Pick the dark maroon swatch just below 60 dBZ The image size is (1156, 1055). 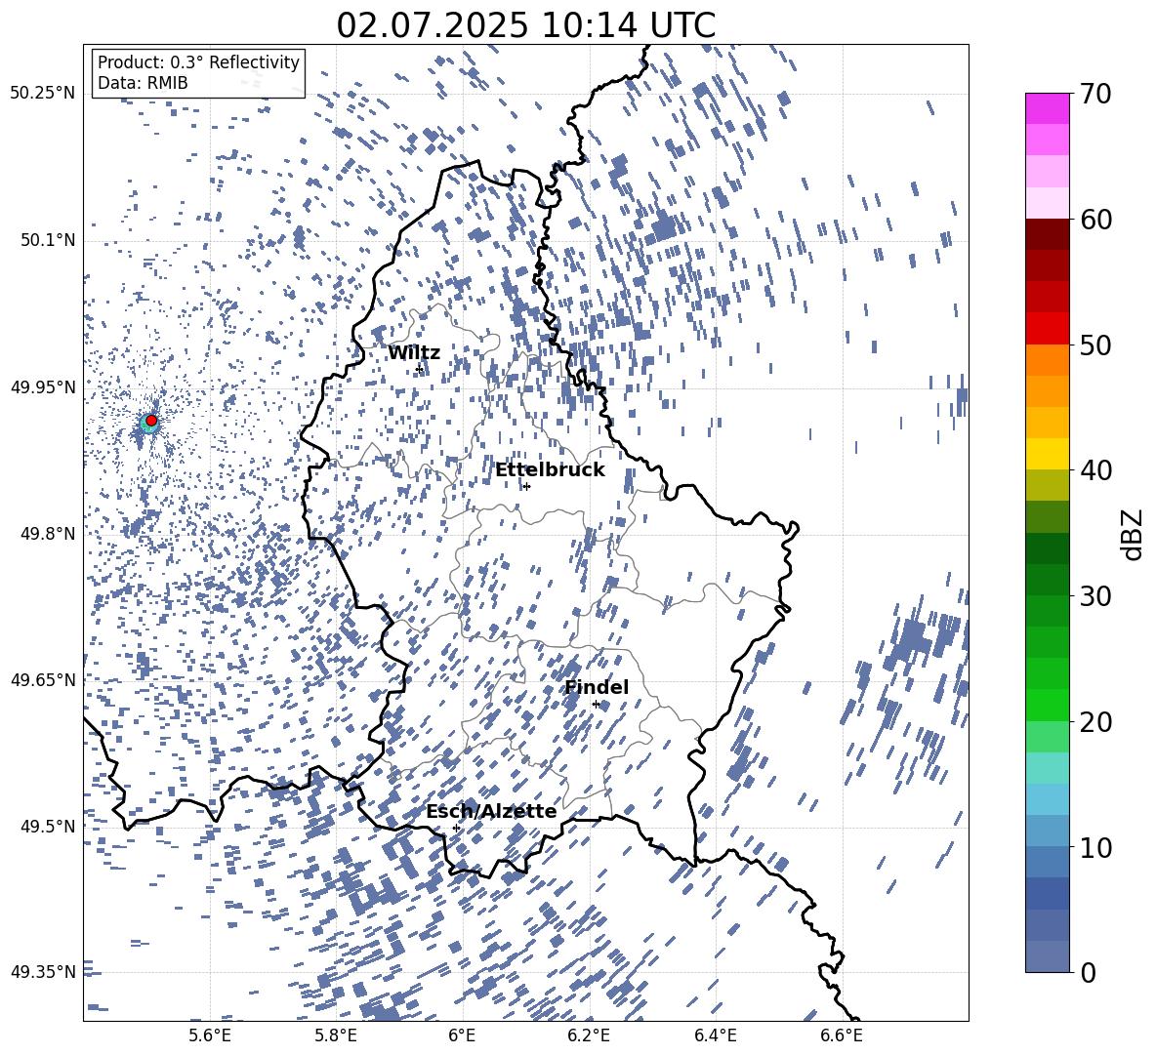pyautogui.click(x=1048, y=234)
